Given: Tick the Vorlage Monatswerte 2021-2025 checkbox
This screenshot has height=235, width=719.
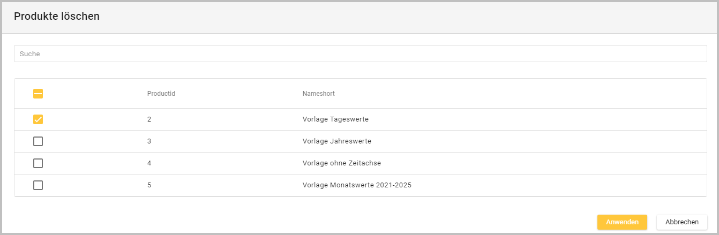Looking at the screenshot, I should pos(38,185).
